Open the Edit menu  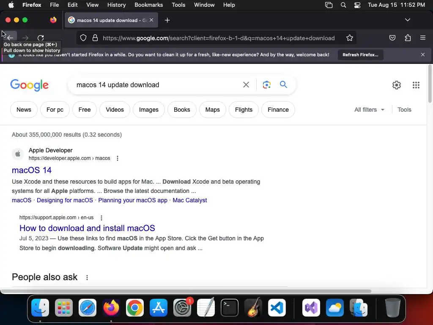click(72, 5)
